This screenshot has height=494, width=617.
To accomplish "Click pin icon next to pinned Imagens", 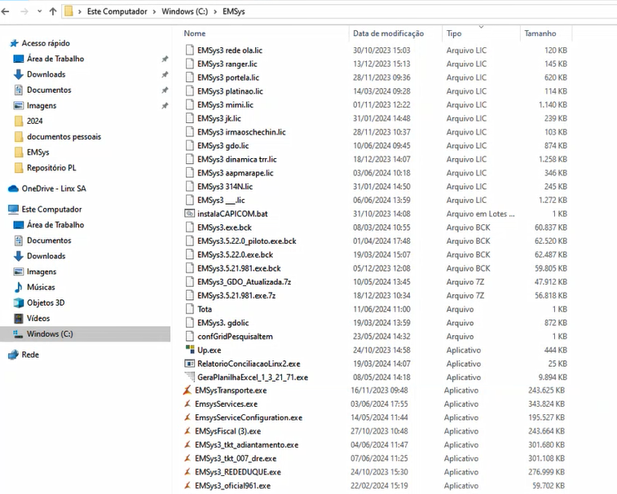I will pyautogui.click(x=165, y=105).
